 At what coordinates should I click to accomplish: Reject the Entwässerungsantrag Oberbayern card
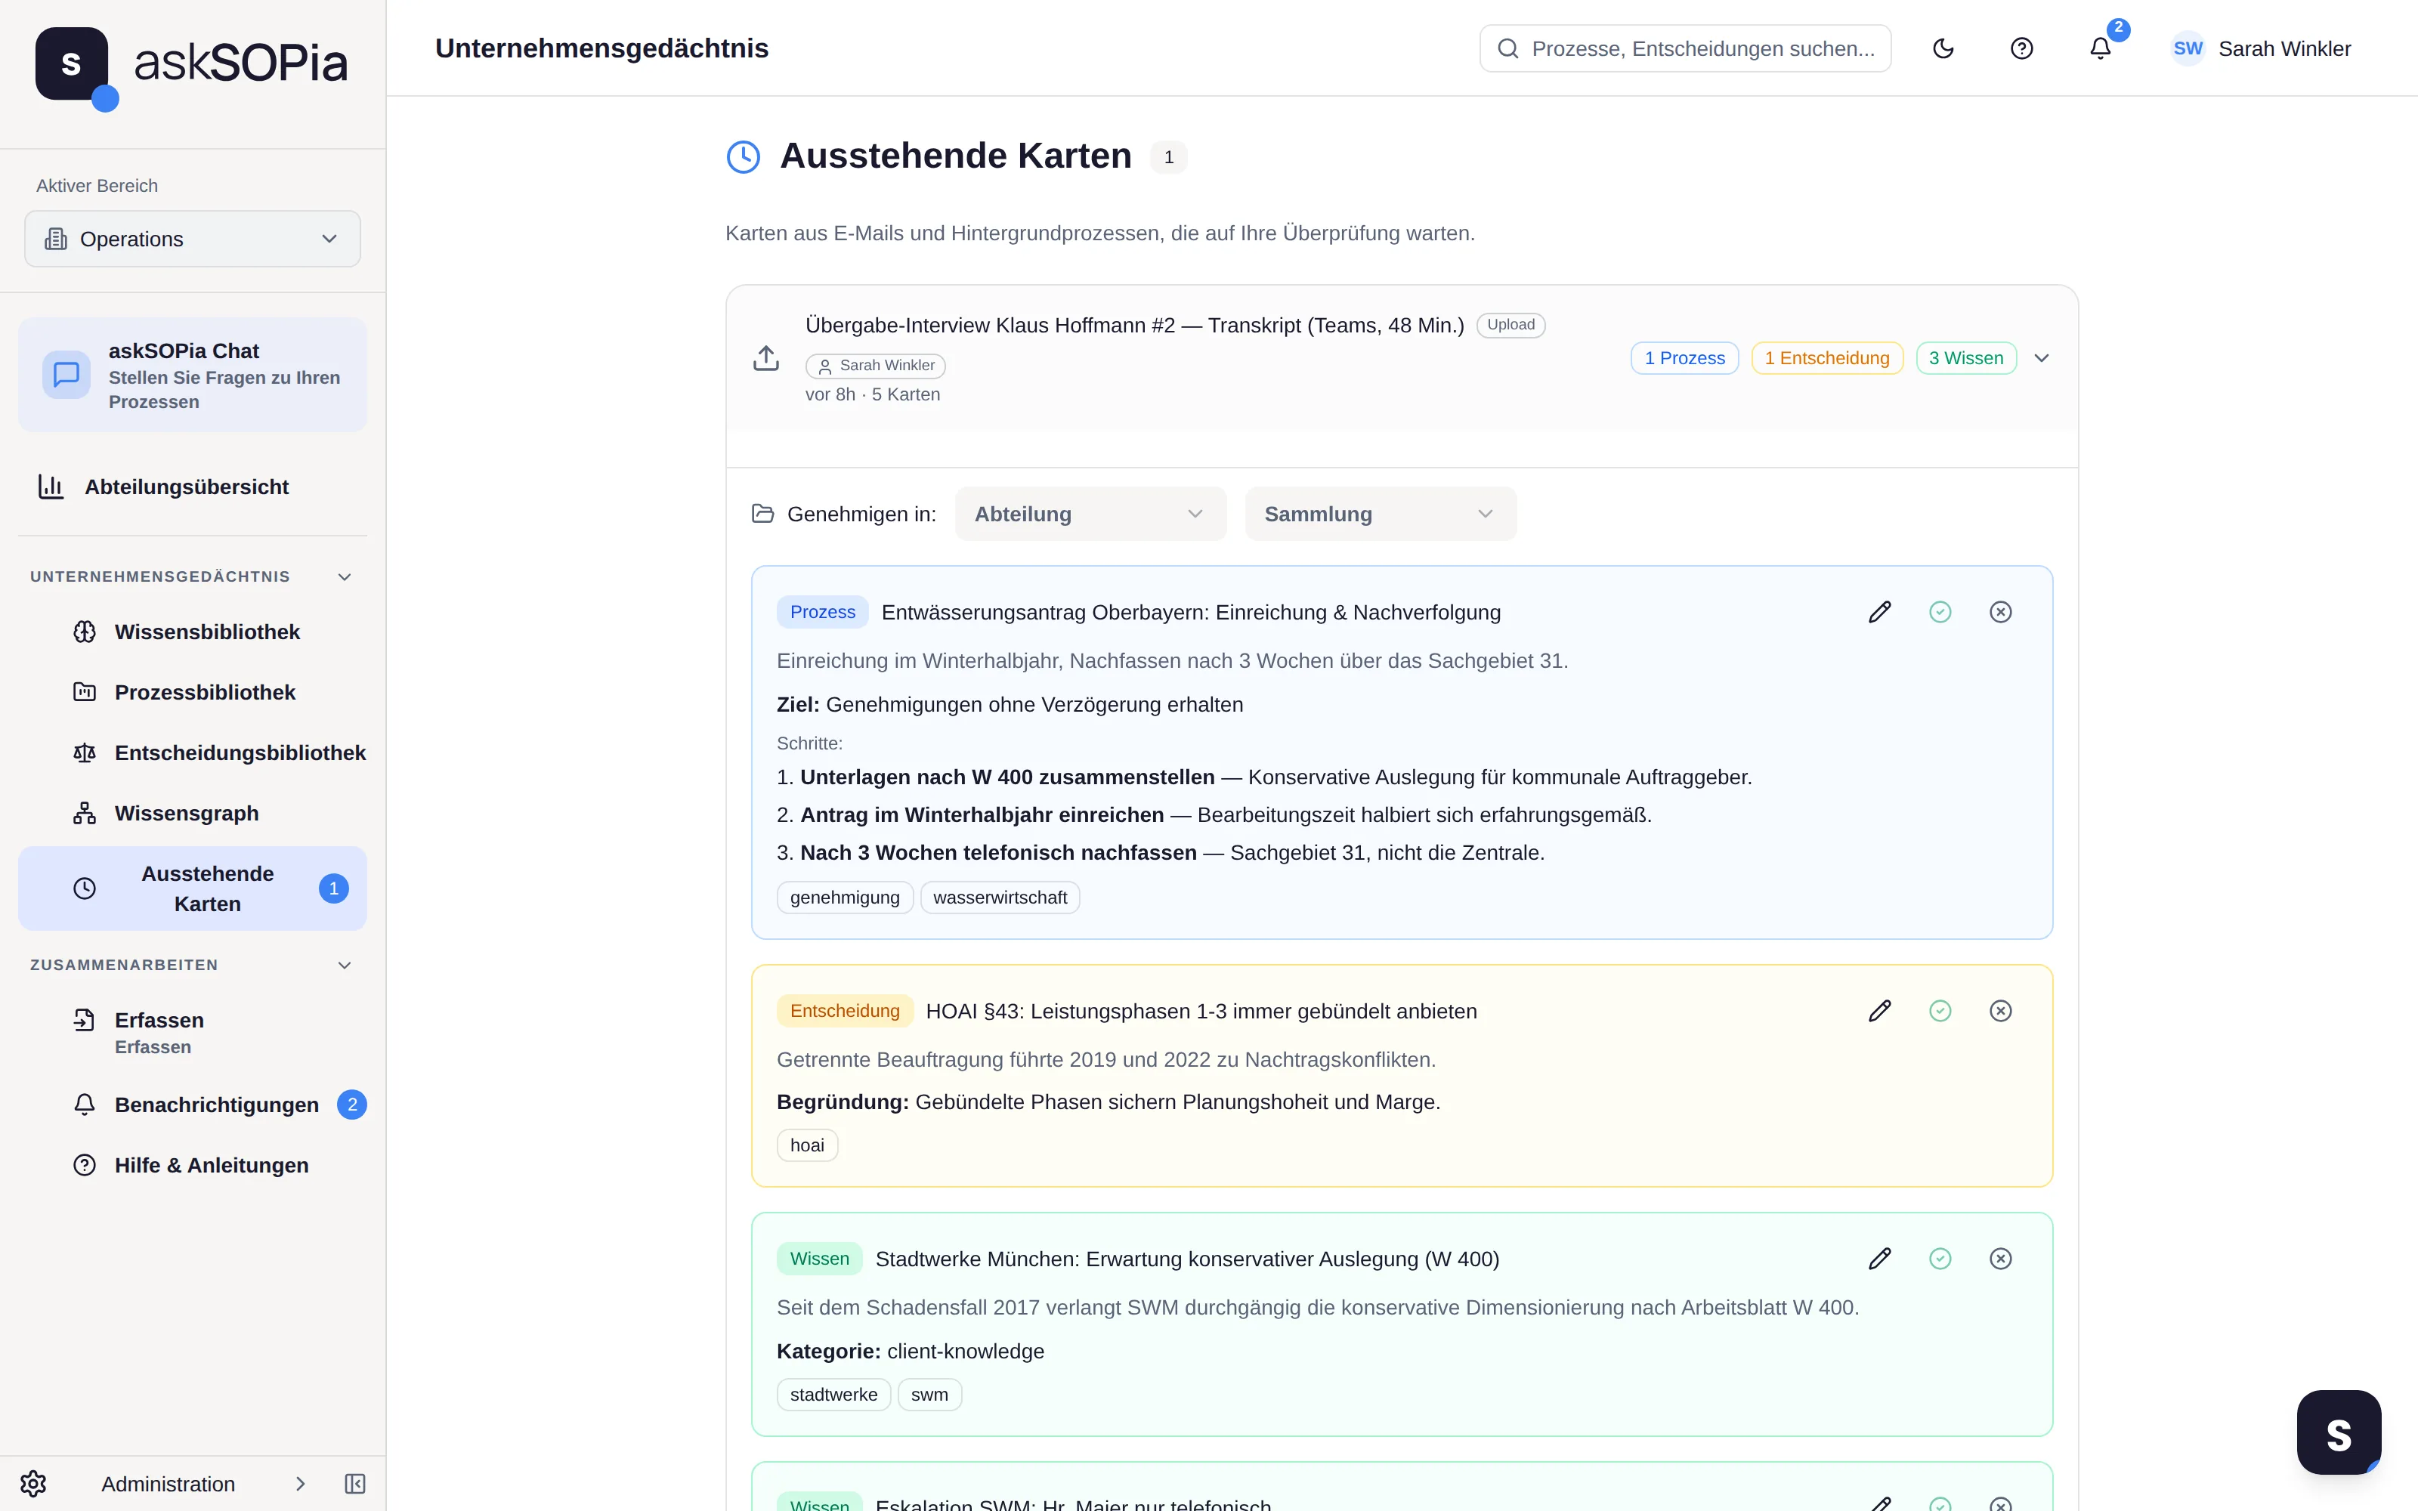(x=2000, y=612)
